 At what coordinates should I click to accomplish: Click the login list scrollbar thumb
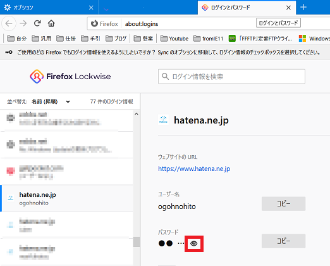(137, 242)
